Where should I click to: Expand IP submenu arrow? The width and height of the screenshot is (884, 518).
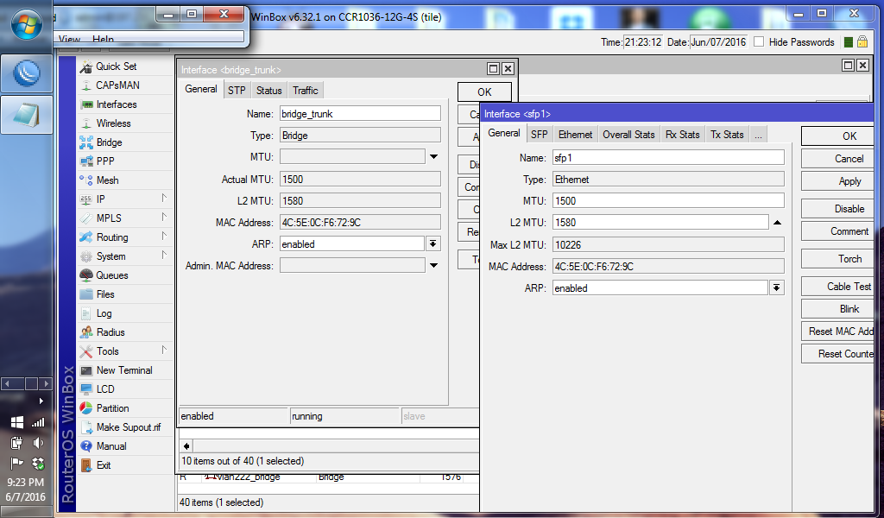click(x=164, y=199)
